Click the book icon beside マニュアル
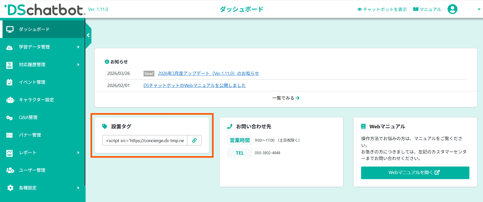 [416, 9]
